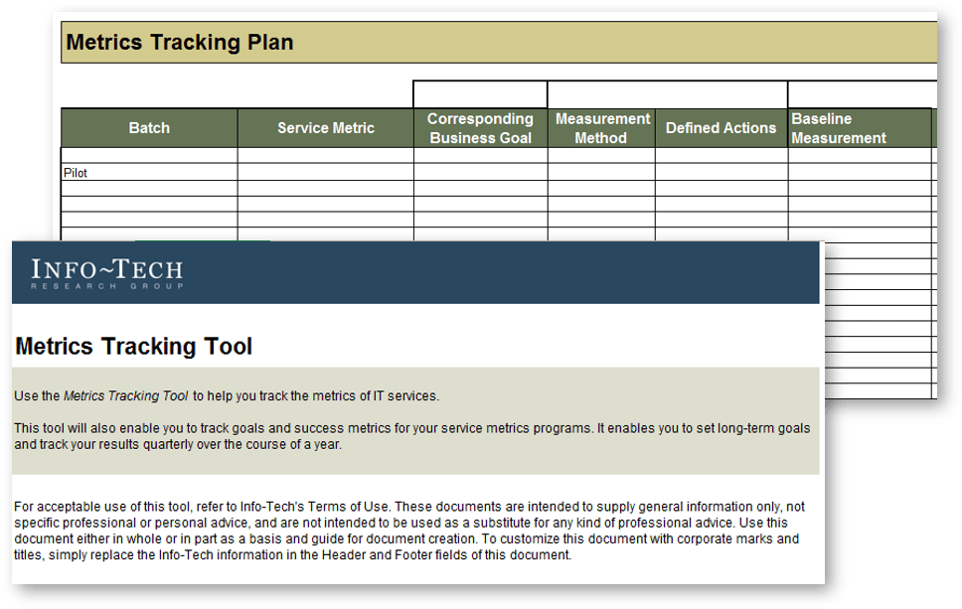Select the Measurement Method header cell
Screen dimensions: 962x609
pos(602,127)
